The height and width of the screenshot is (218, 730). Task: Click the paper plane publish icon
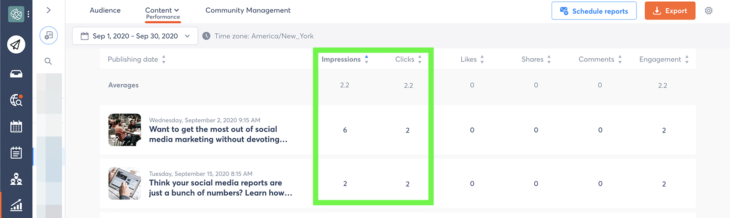click(16, 45)
